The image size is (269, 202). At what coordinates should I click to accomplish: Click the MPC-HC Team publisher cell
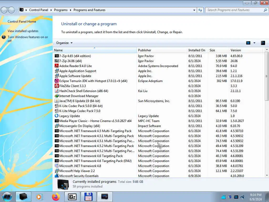(x=149, y=121)
